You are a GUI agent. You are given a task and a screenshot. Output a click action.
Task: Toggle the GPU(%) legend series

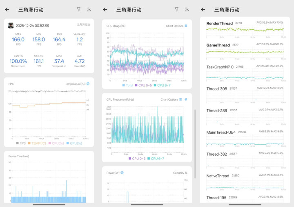[74, 143]
